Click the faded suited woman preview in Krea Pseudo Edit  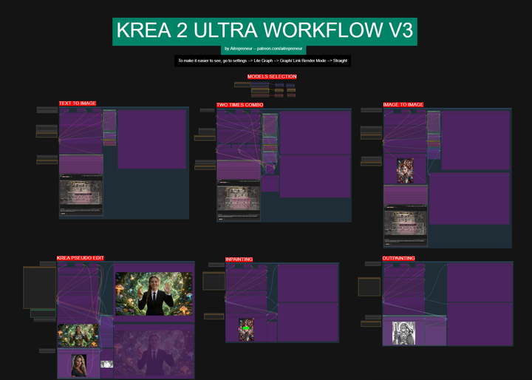coord(154,353)
